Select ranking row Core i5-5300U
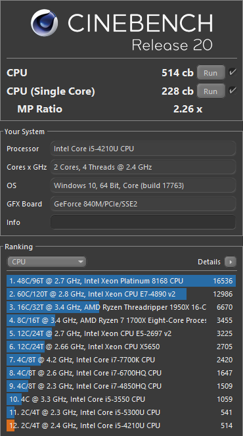 coord(121,412)
